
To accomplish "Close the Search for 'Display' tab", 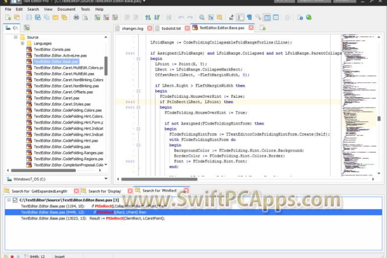I will [130, 191].
